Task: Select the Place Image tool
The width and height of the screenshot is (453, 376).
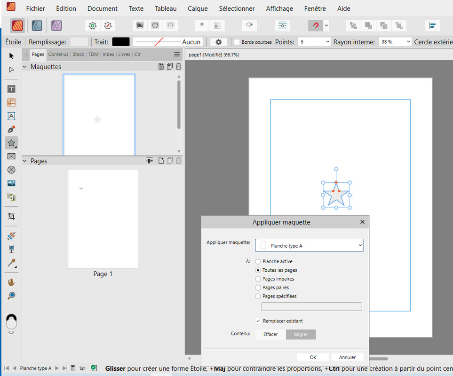Action: coord(11,183)
